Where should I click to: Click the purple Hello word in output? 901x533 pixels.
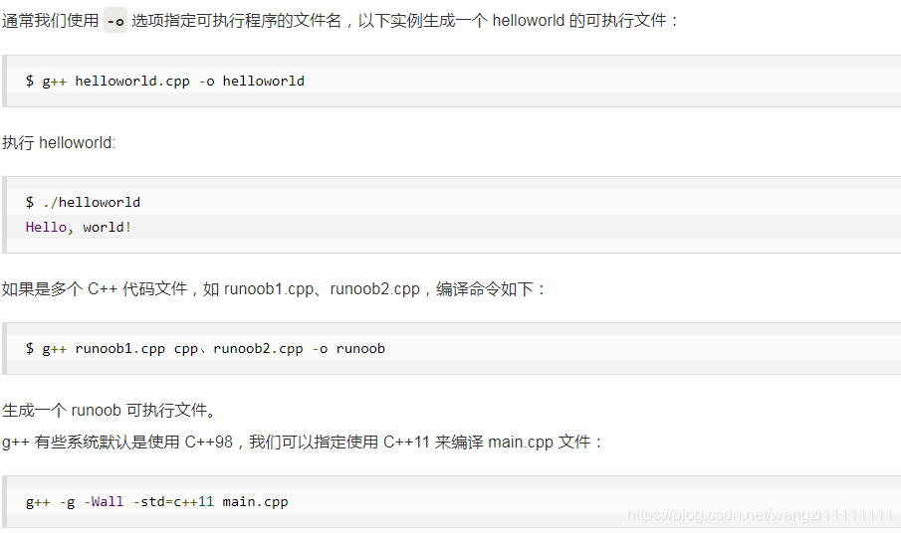pos(46,227)
